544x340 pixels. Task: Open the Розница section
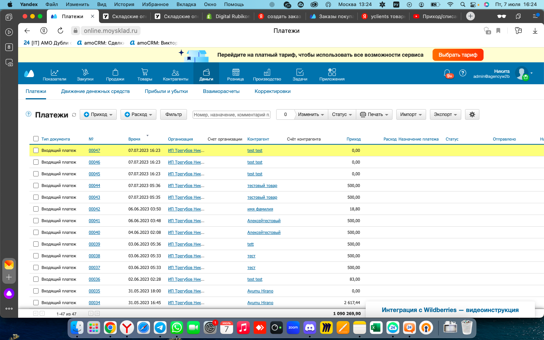[x=235, y=74]
